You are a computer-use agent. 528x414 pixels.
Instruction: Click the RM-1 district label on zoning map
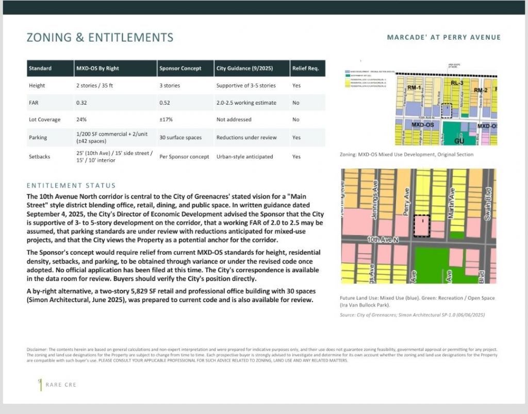(414, 88)
